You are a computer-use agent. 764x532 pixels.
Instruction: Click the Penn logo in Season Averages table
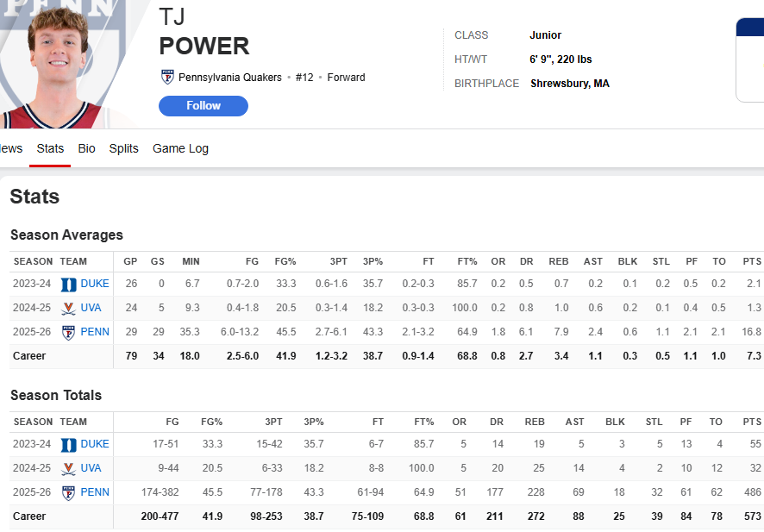[x=68, y=332]
